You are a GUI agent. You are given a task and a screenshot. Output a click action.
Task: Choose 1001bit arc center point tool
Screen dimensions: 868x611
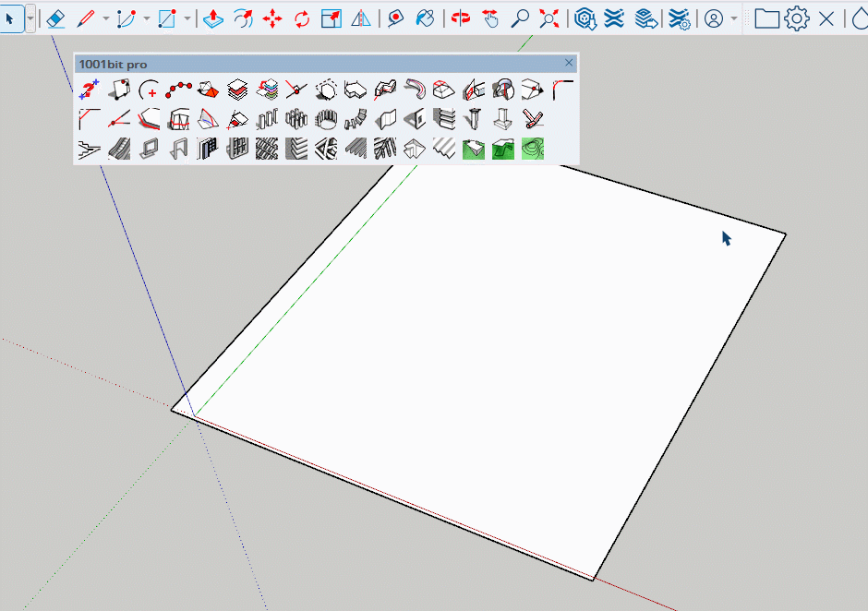coord(149,90)
